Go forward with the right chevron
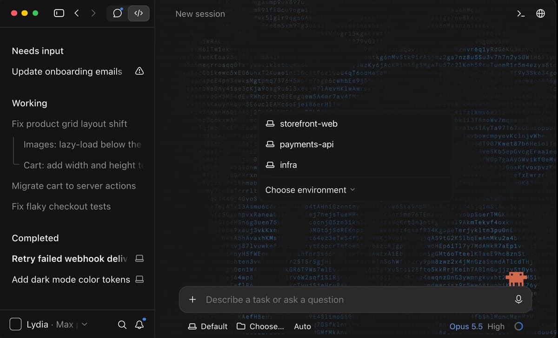This screenshot has width=558, height=338. pyautogui.click(x=93, y=13)
